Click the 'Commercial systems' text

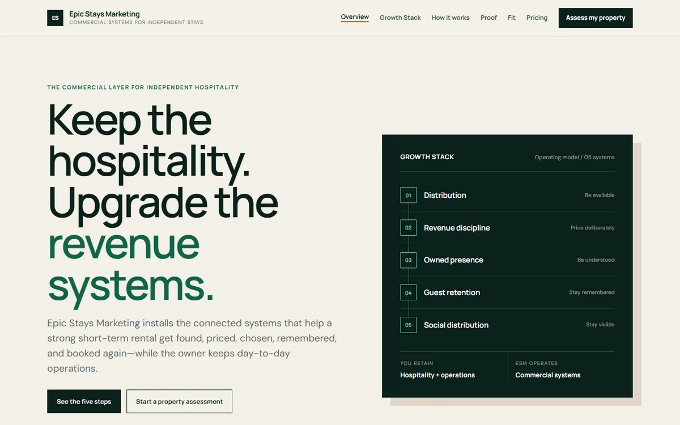point(548,375)
